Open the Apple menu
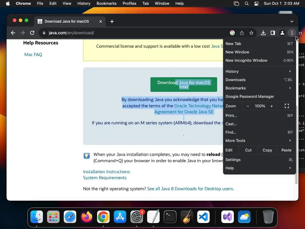 [x=8, y=4]
